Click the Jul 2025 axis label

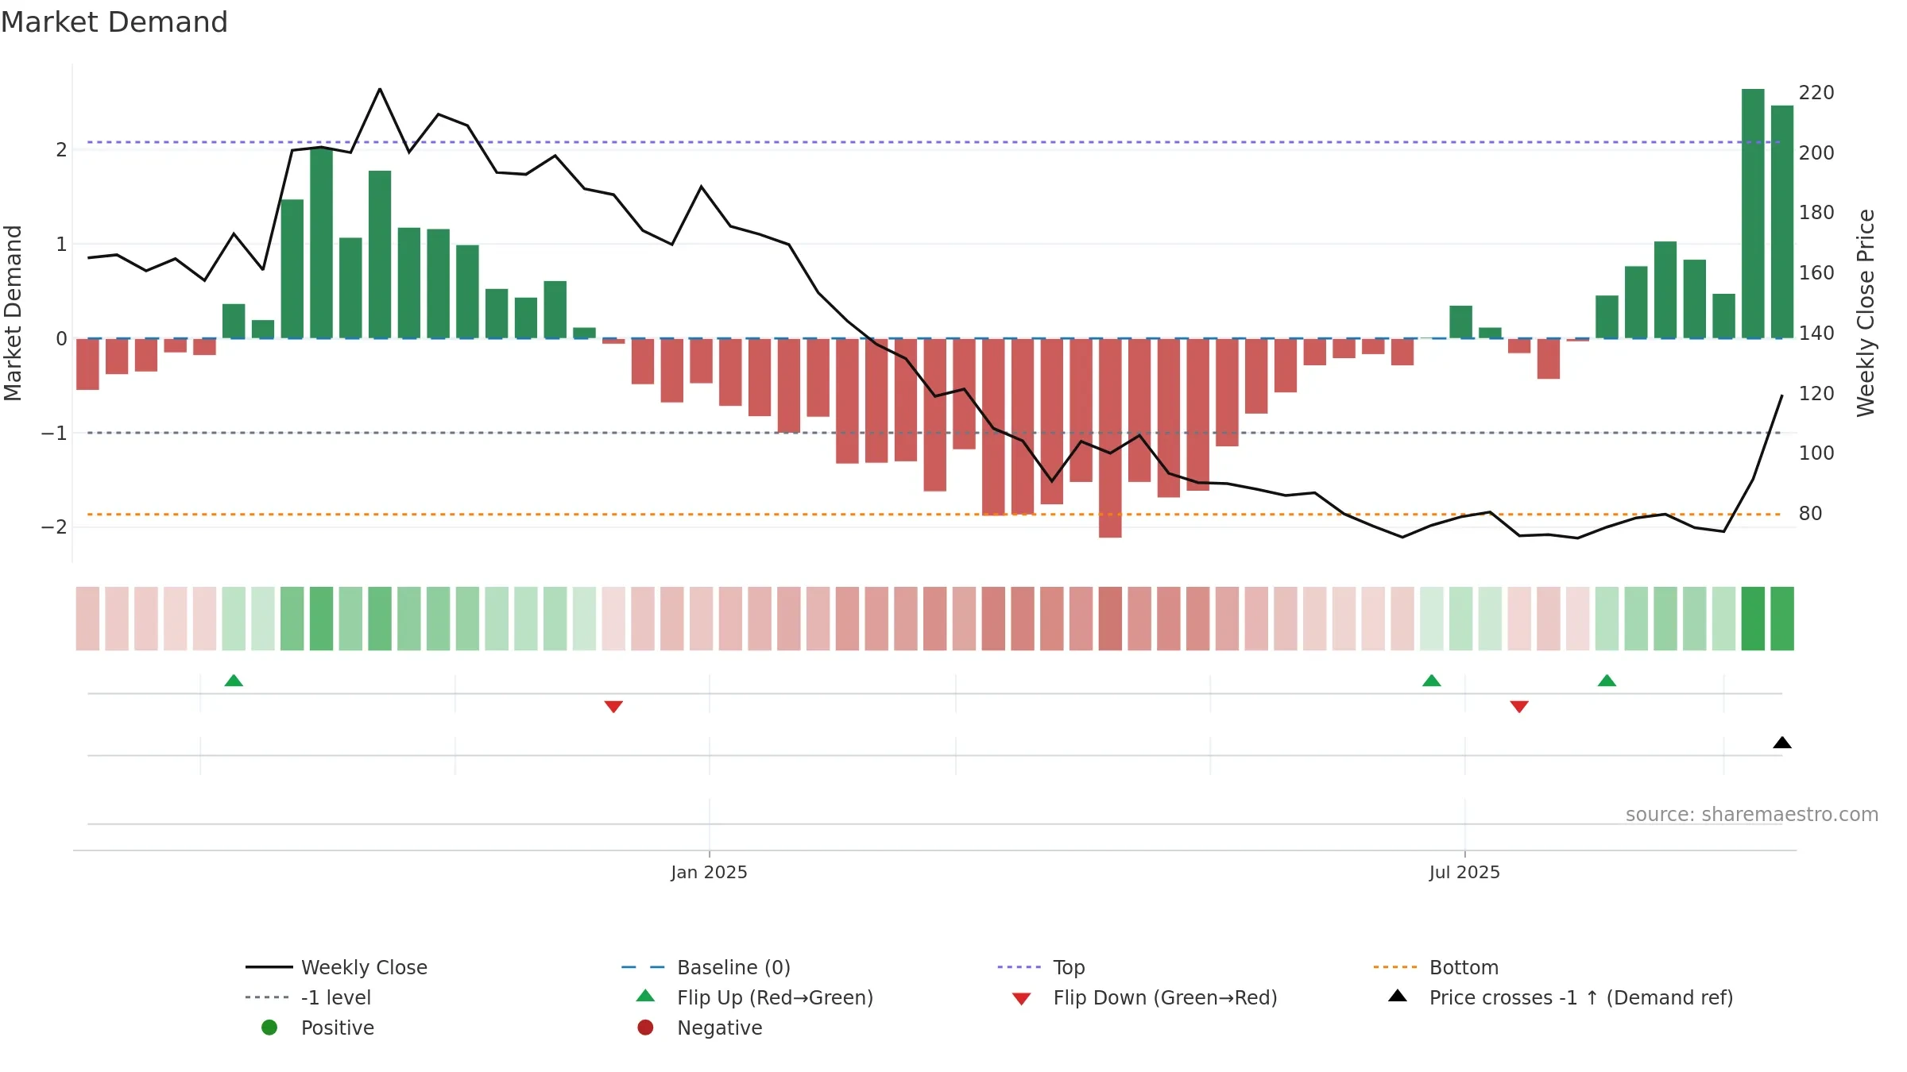click(1464, 872)
